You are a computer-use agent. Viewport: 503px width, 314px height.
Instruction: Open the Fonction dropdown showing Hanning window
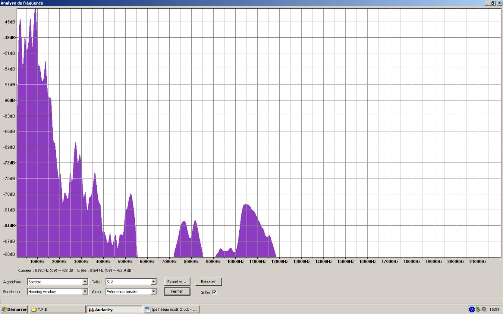point(57,292)
